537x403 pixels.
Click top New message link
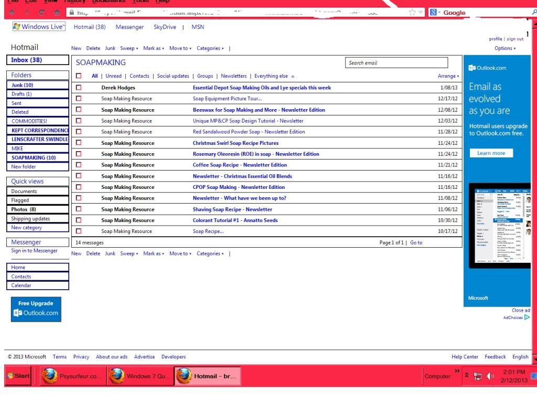click(x=76, y=48)
